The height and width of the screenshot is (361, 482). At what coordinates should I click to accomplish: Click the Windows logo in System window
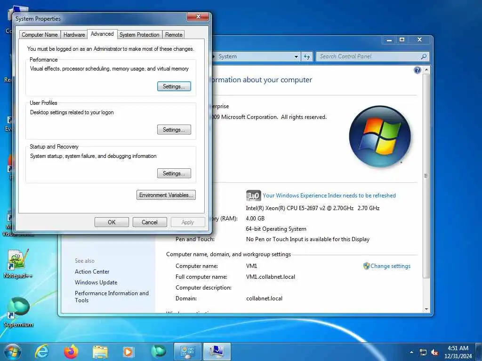click(380, 136)
